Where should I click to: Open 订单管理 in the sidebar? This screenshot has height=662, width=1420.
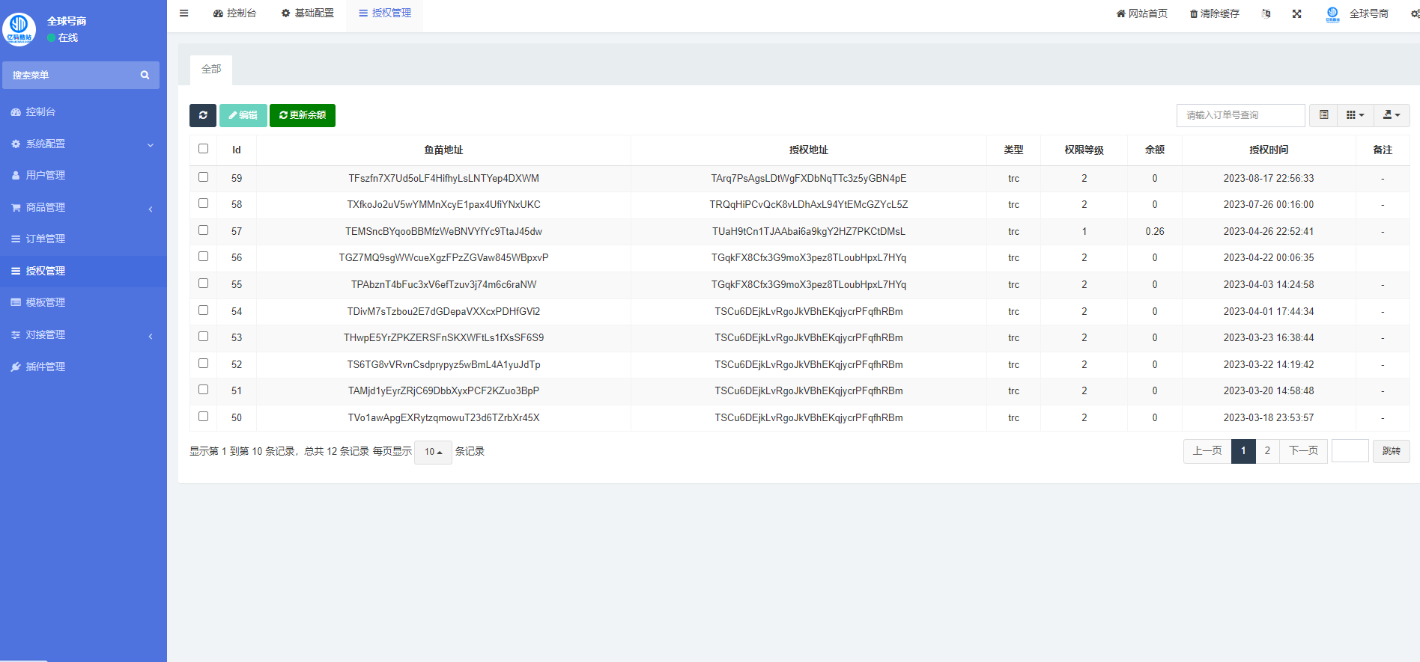pos(46,239)
